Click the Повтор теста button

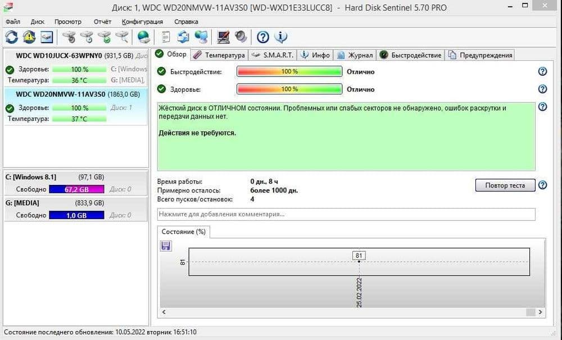click(x=505, y=185)
